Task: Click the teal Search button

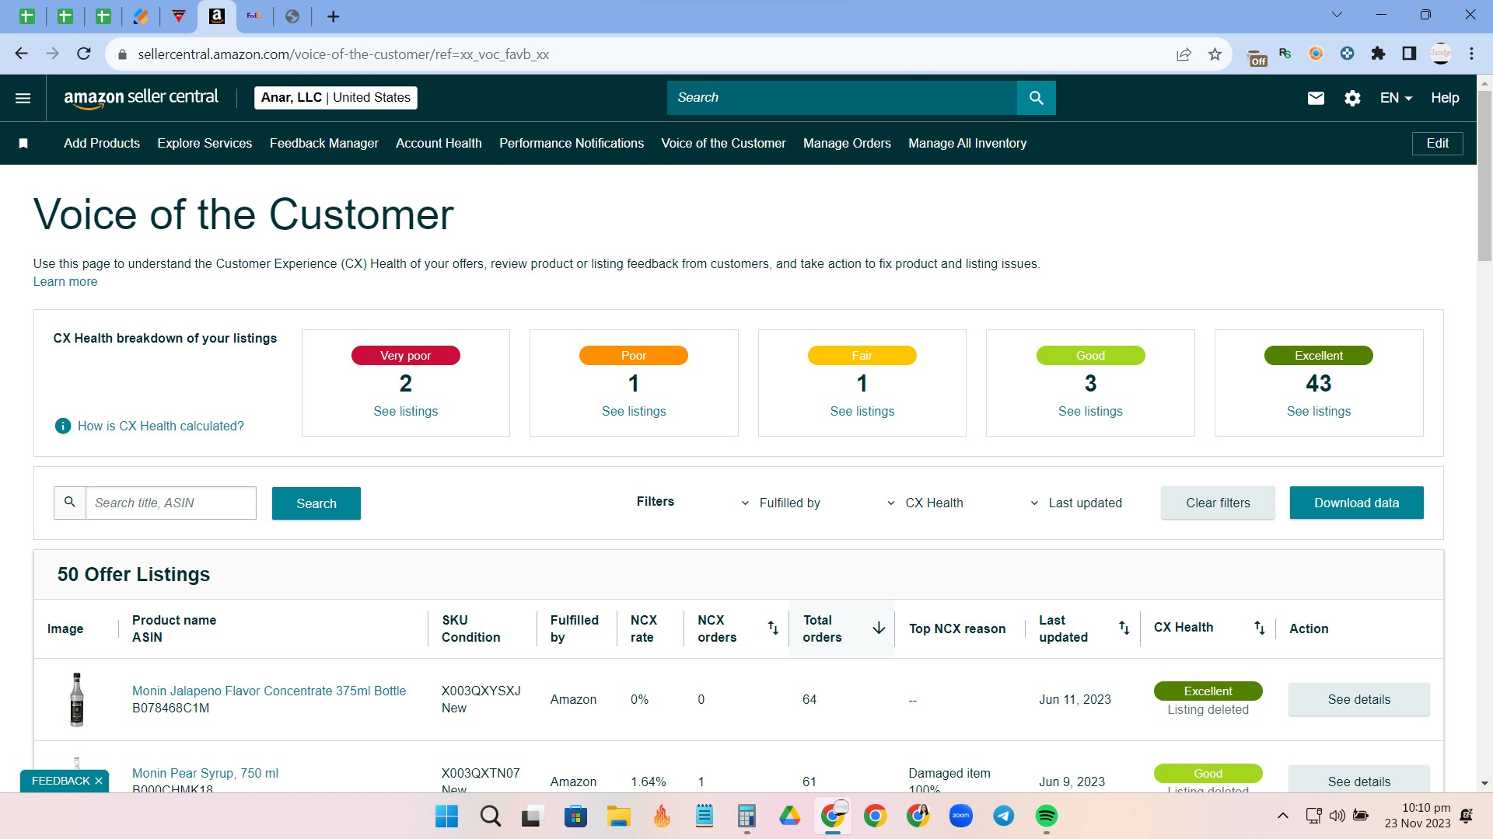Action: (316, 503)
